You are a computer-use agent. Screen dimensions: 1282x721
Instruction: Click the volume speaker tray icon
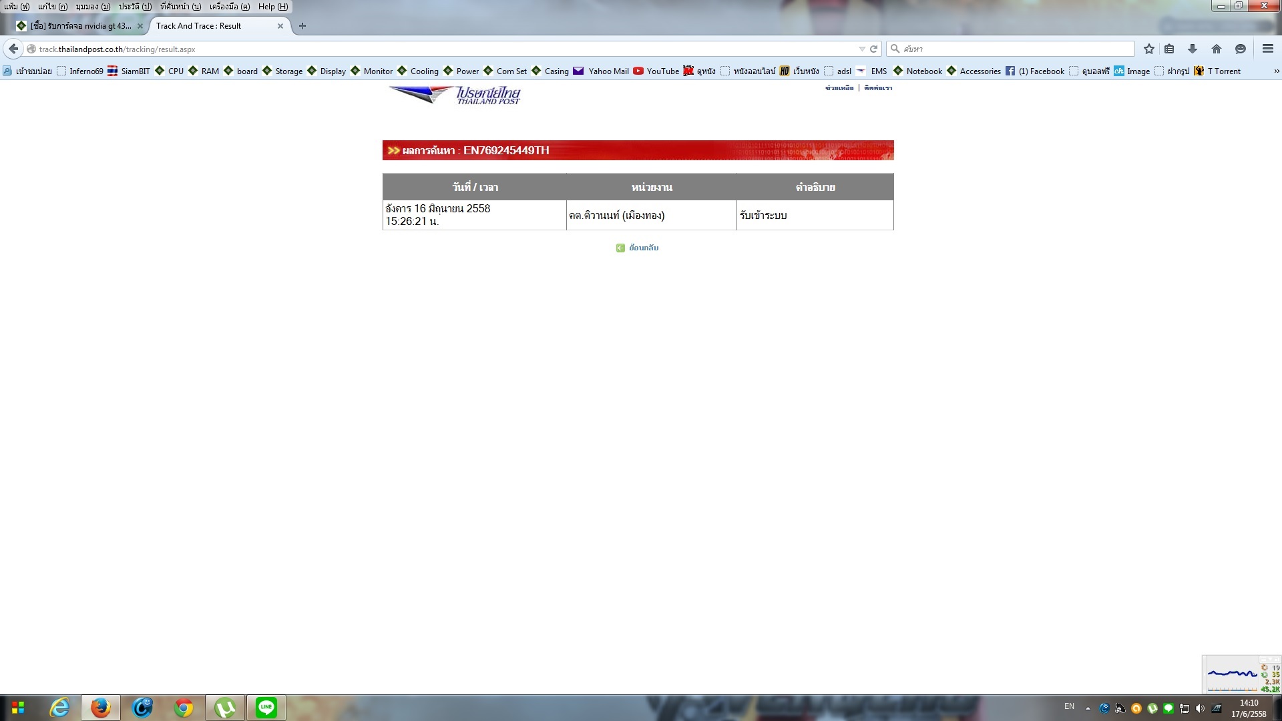coord(1200,708)
